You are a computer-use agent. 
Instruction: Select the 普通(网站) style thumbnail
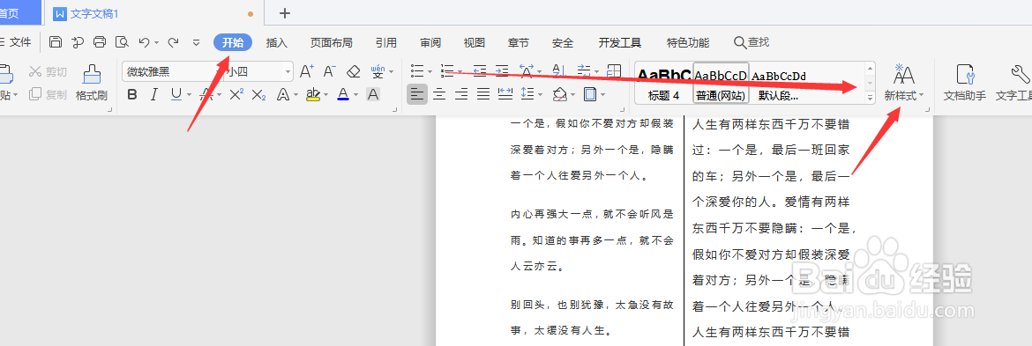click(721, 84)
